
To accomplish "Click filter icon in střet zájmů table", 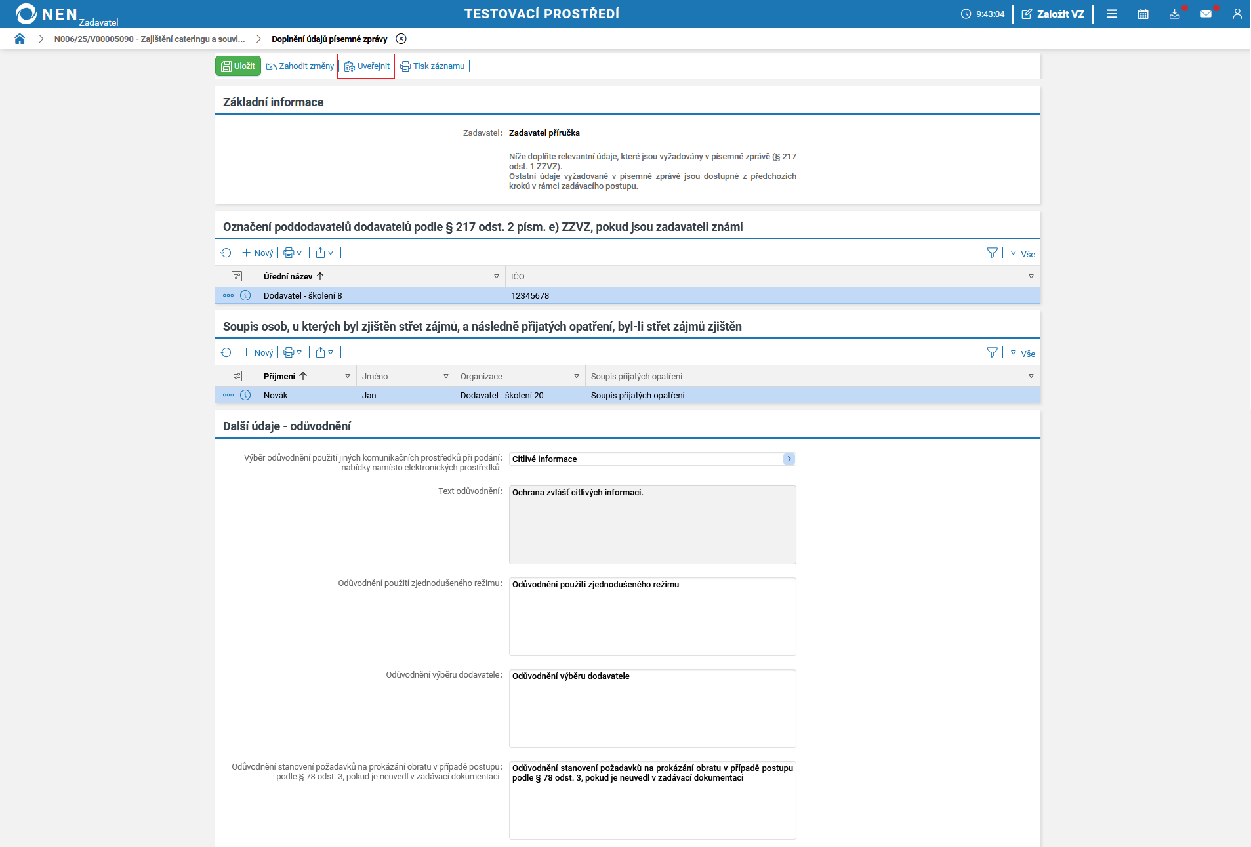I will tap(993, 352).
